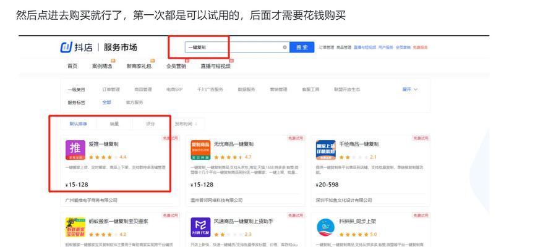Click company name 广州爱推电子商务有限公司

pyautogui.click(x=92, y=200)
